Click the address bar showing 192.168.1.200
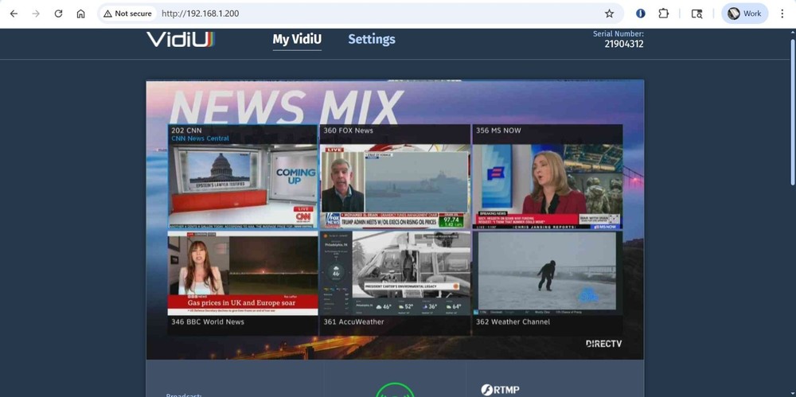This screenshot has width=796, height=397. click(358, 14)
